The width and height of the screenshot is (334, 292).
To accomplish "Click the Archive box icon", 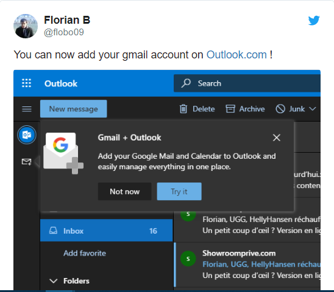I will (x=230, y=109).
